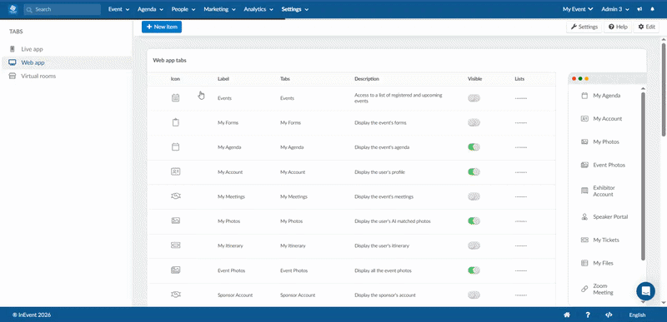Click the My Account row profile icon
This screenshot has width=667, height=322.
point(175,172)
